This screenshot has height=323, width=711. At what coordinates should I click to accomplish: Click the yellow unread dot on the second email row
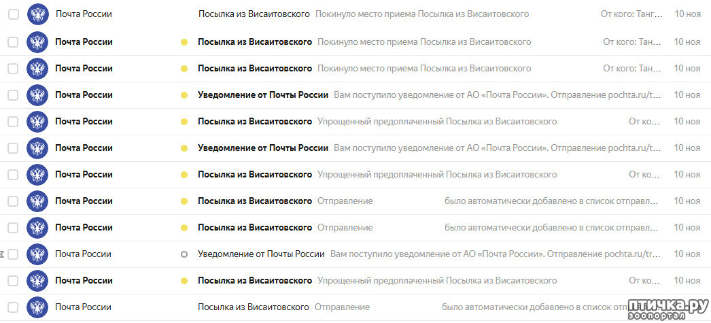[184, 42]
